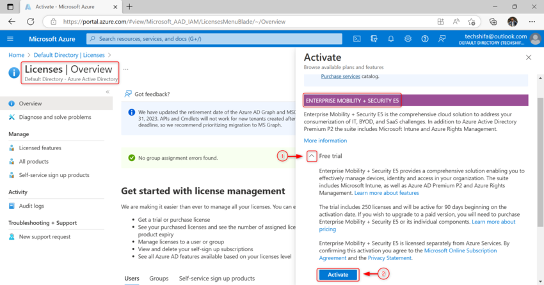Open the ellipsis menu next to Licenses title
The width and height of the screenshot is (544, 285).
[x=125, y=69]
